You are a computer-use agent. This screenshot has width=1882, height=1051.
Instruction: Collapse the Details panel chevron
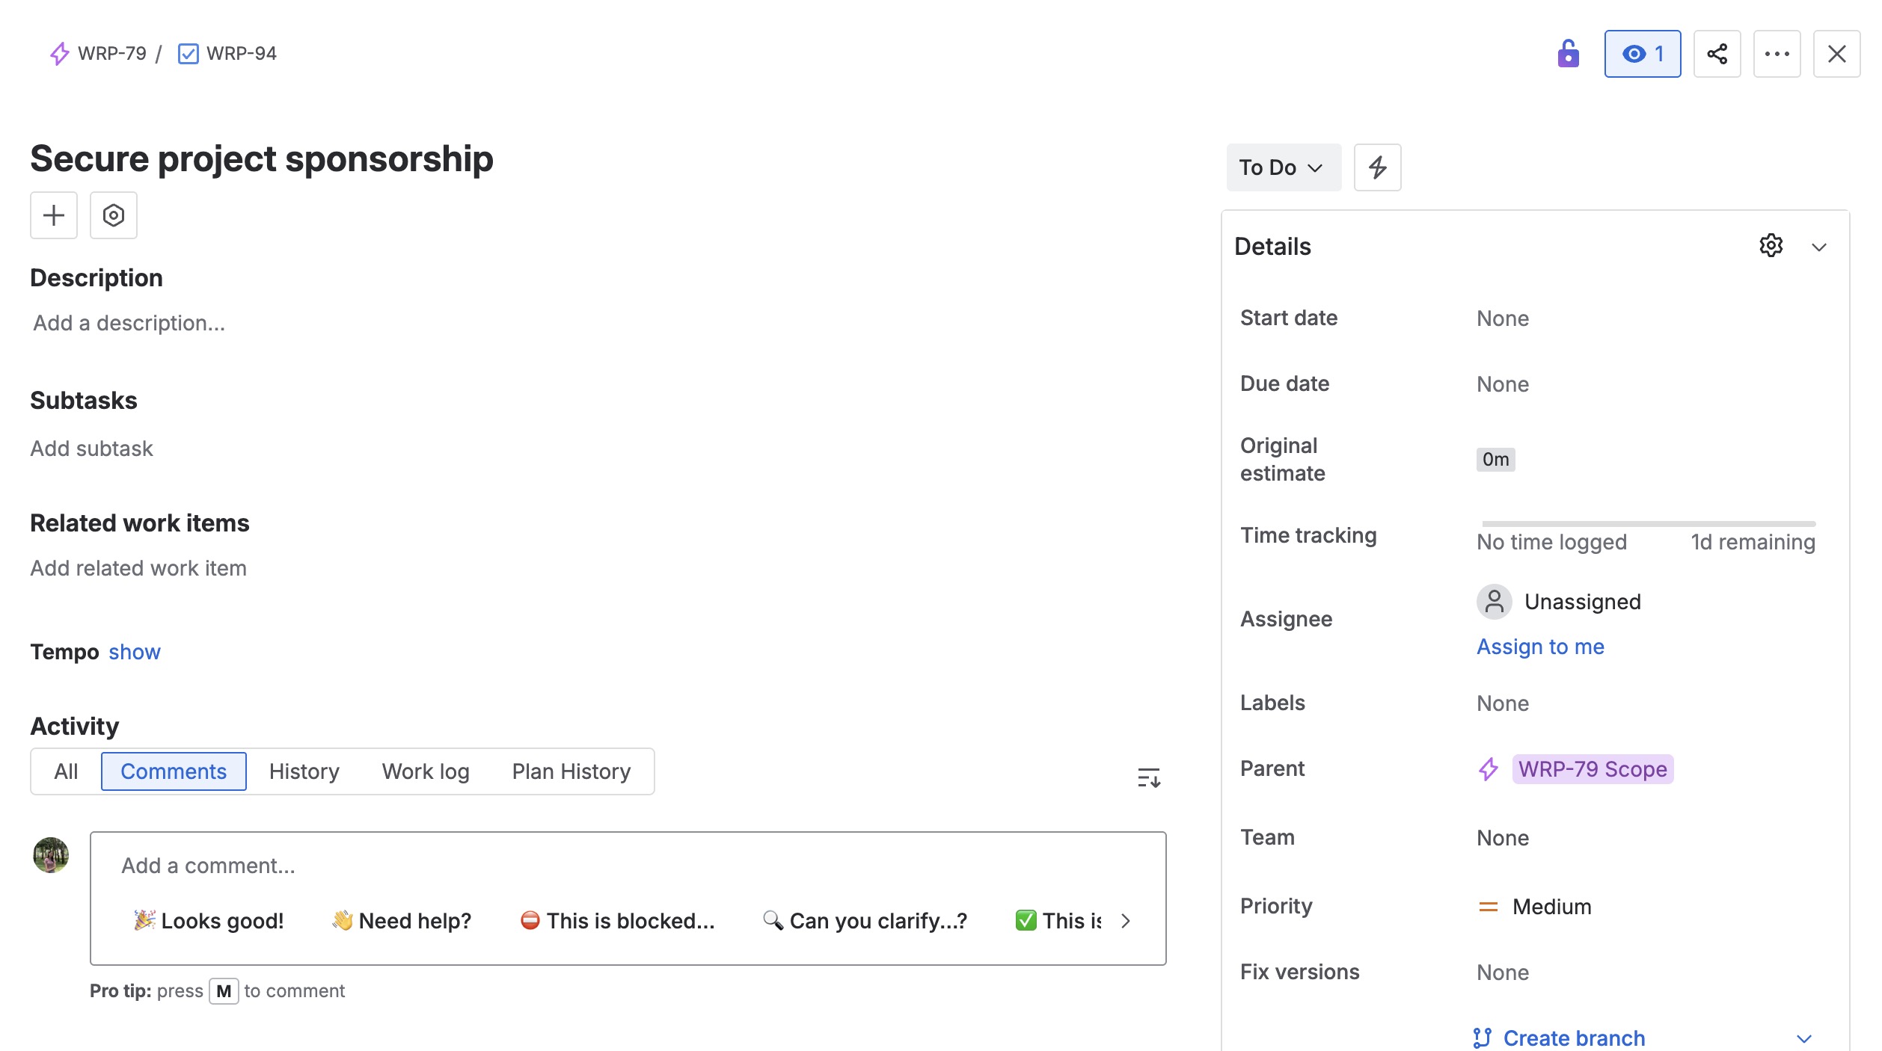point(1819,247)
